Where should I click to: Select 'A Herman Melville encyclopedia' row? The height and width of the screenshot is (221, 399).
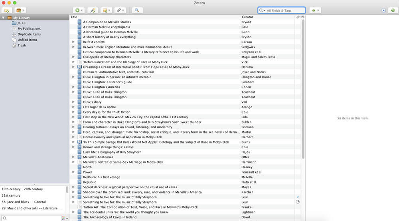(x=185, y=27)
